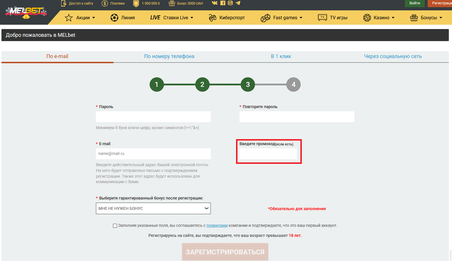
Task: Click the Регистрация button at top
Action: pos(440,3)
